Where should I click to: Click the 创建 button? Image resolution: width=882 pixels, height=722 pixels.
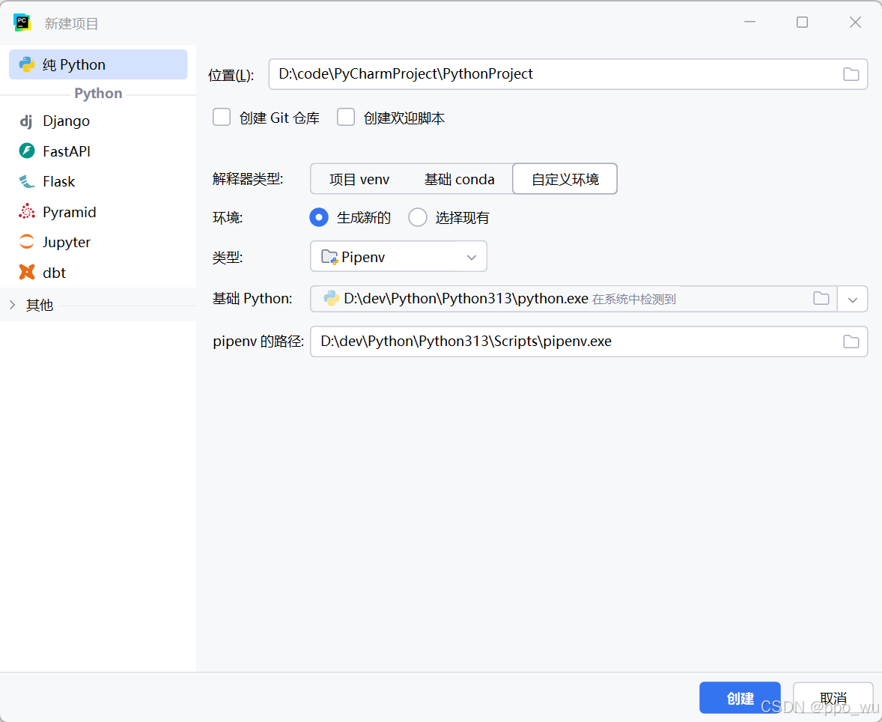tap(740, 697)
